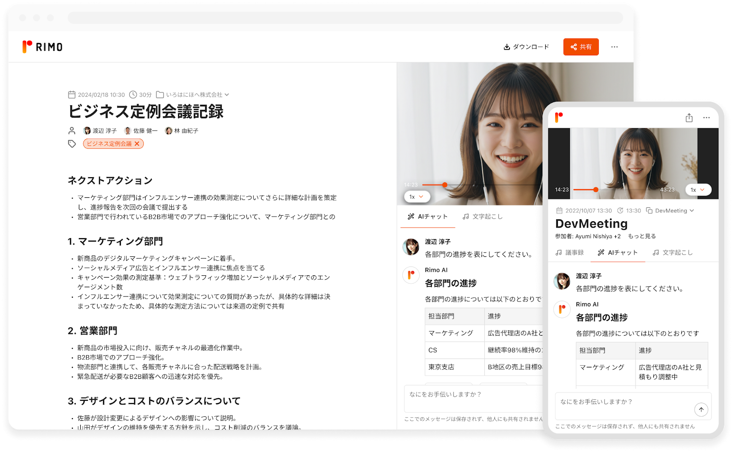Image resolution: width=733 pixels, height=452 pixels.
Task: Click the Rimo AI avatar icon in the chat
Action: point(410,275)
